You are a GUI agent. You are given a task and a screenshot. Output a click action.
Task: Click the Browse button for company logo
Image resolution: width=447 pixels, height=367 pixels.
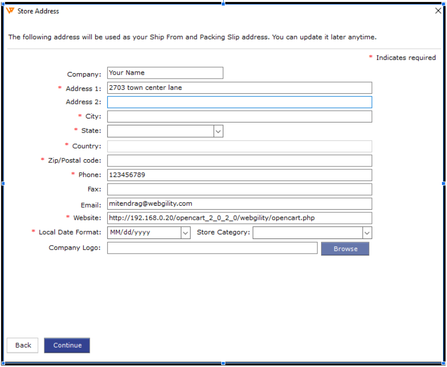click(345, 249)
